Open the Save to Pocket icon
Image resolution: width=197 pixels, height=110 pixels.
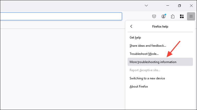coord(154,16)
